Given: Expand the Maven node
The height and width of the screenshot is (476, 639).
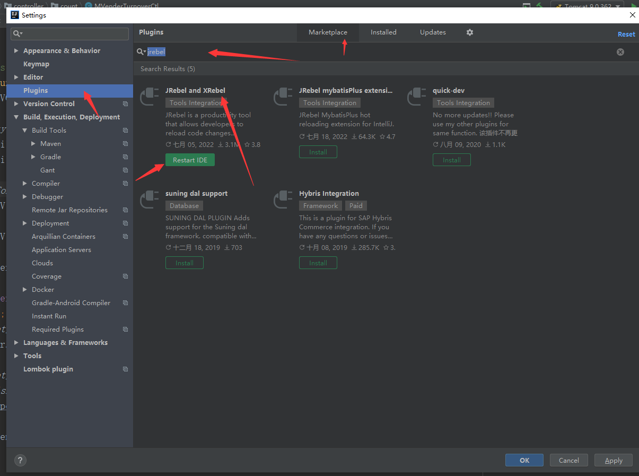Looking at the screenshot, I should (33, 144).
